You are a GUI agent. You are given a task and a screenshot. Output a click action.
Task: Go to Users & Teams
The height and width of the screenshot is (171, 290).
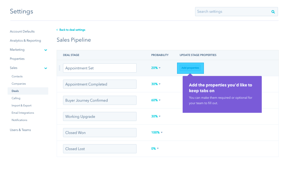pos(20,130)
